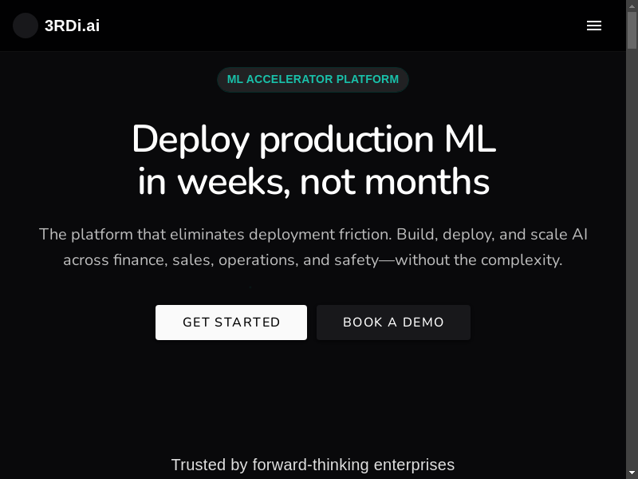Click the scrollbar up arrow

coord(632,6)
